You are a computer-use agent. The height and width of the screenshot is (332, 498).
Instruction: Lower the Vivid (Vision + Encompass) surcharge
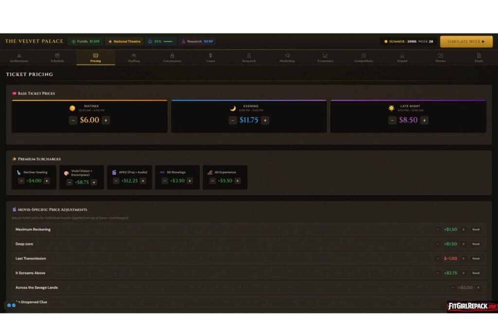point(70,182)
